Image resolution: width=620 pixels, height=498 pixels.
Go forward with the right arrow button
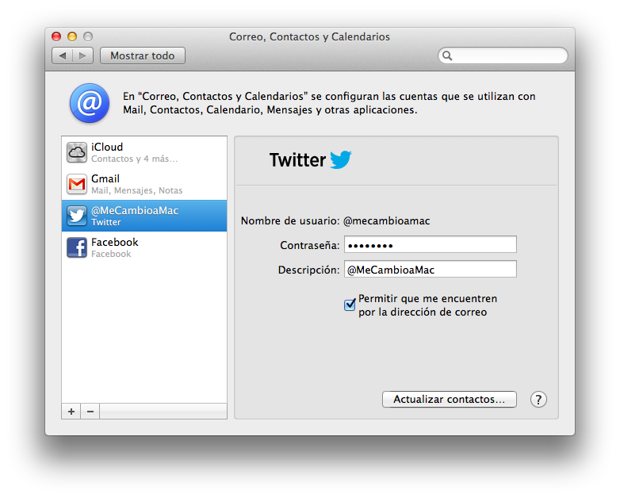coord(82,56)
